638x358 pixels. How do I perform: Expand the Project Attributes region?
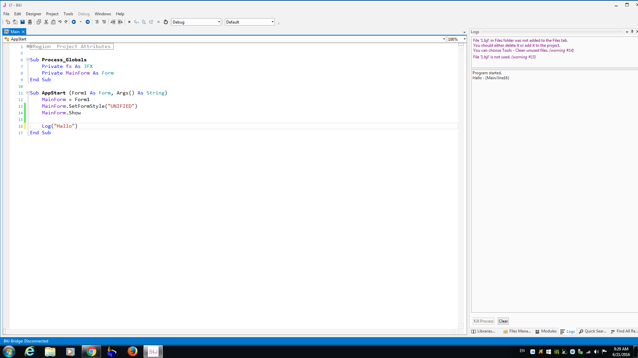(x=28, y=46)
